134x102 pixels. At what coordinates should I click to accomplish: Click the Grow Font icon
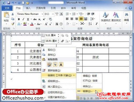coord(46,24)
